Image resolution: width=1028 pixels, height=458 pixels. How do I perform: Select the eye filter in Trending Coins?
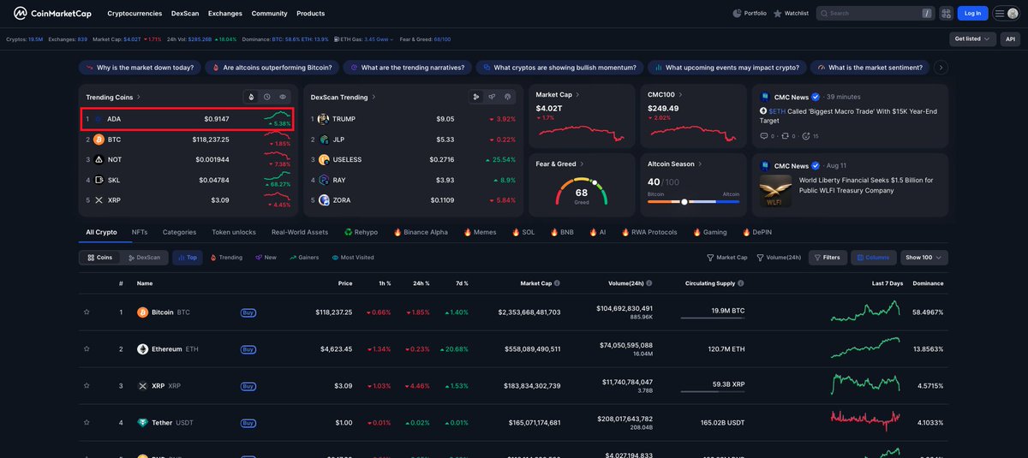coord(283,97)
